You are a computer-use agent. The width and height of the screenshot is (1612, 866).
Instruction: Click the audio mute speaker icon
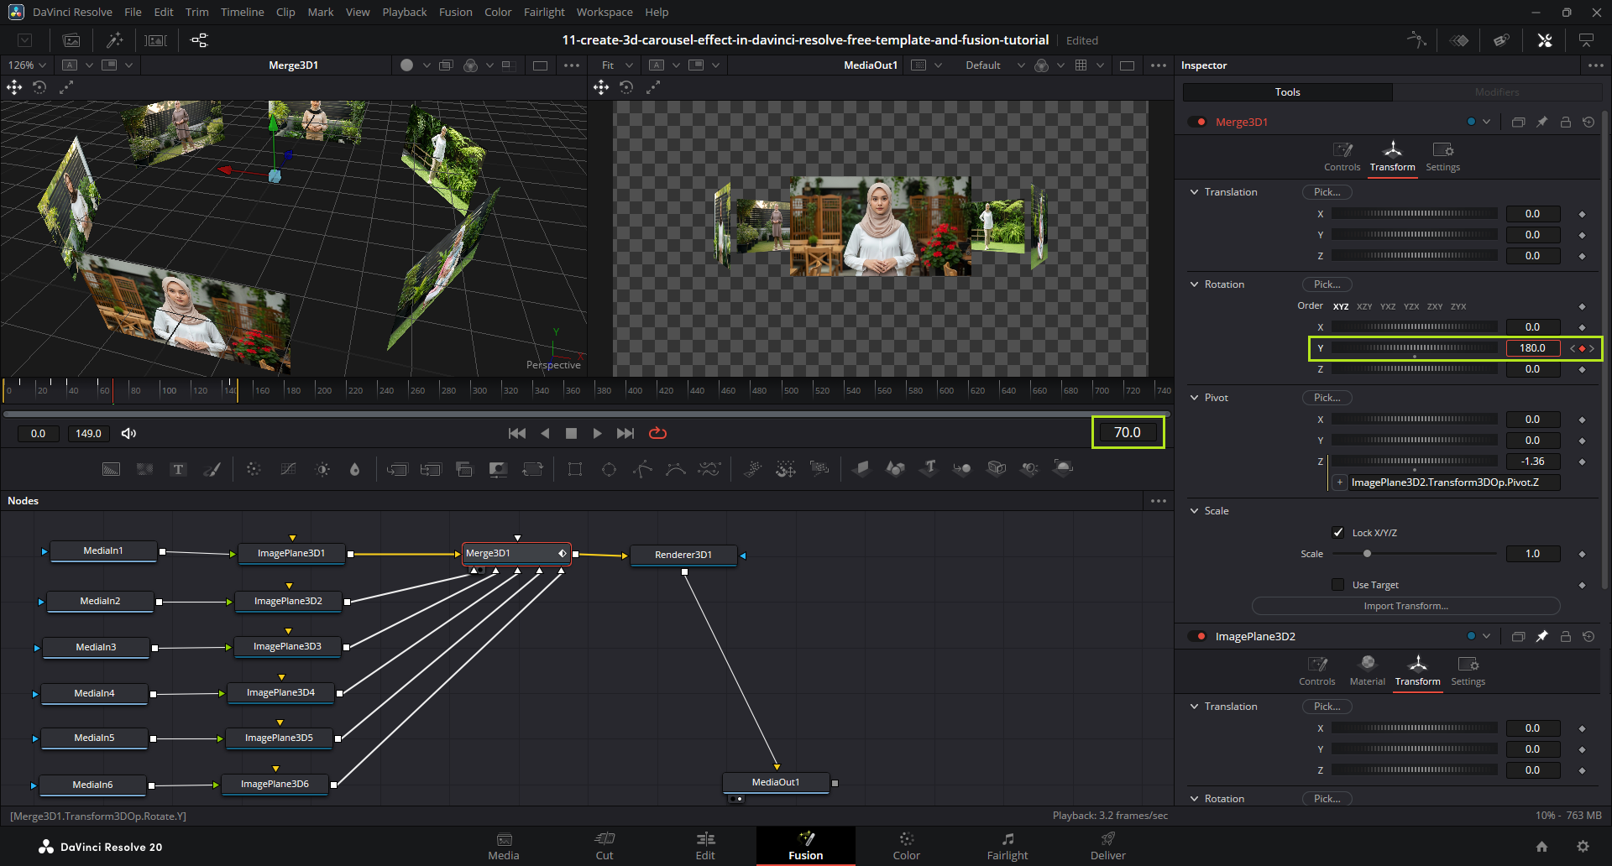[128, 433]
